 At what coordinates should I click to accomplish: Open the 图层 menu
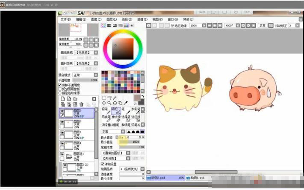pyautogui.click(x=112, y=20)
